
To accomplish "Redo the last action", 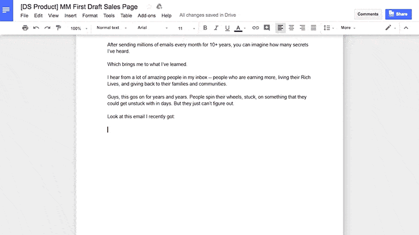I will pyautogui.click(x=47, y=28).
